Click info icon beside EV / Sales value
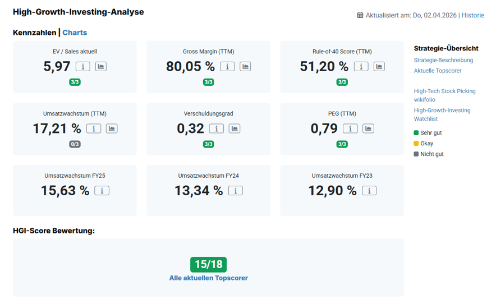Viewport: 496px width, 299px height. (x=82, y=67)
